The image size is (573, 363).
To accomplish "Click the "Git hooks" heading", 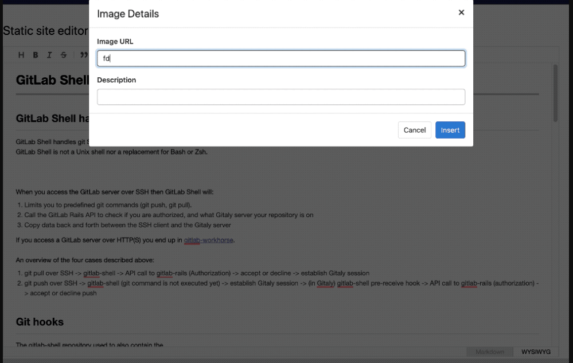I will tap(40, 322).
